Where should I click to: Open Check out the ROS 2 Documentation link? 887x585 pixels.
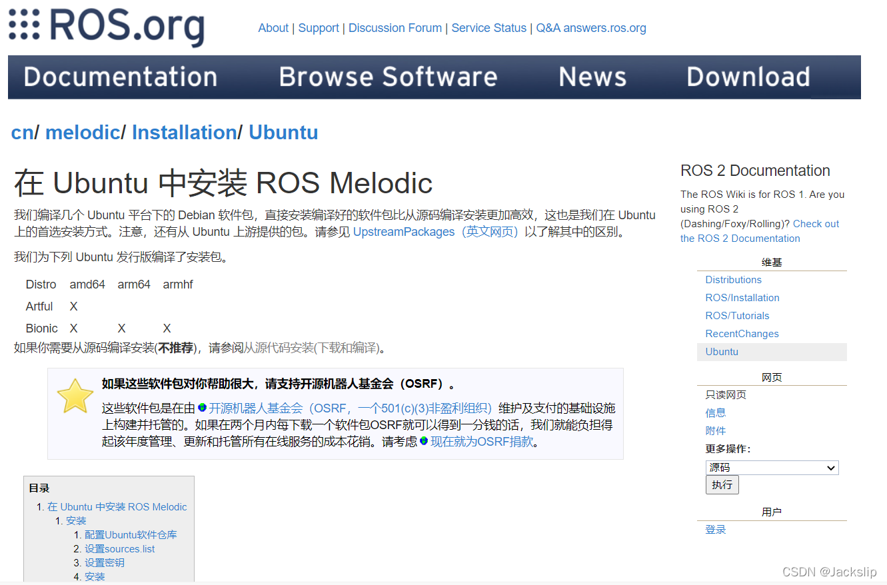point(760,231)
